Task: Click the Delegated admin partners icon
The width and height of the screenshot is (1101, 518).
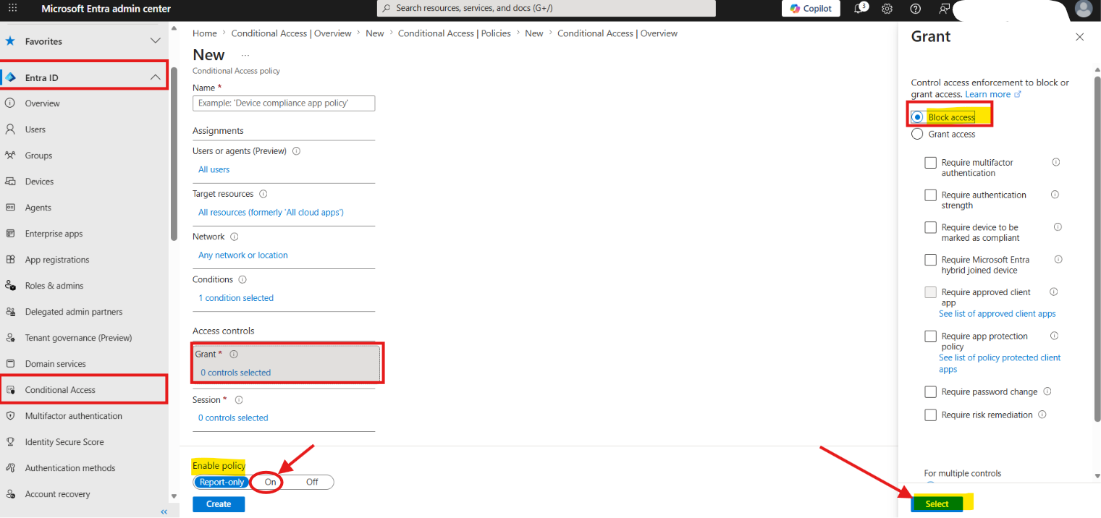Action: click(x=10, y=312)
